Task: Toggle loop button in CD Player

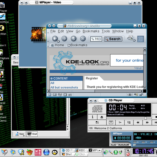Action: 129,122
